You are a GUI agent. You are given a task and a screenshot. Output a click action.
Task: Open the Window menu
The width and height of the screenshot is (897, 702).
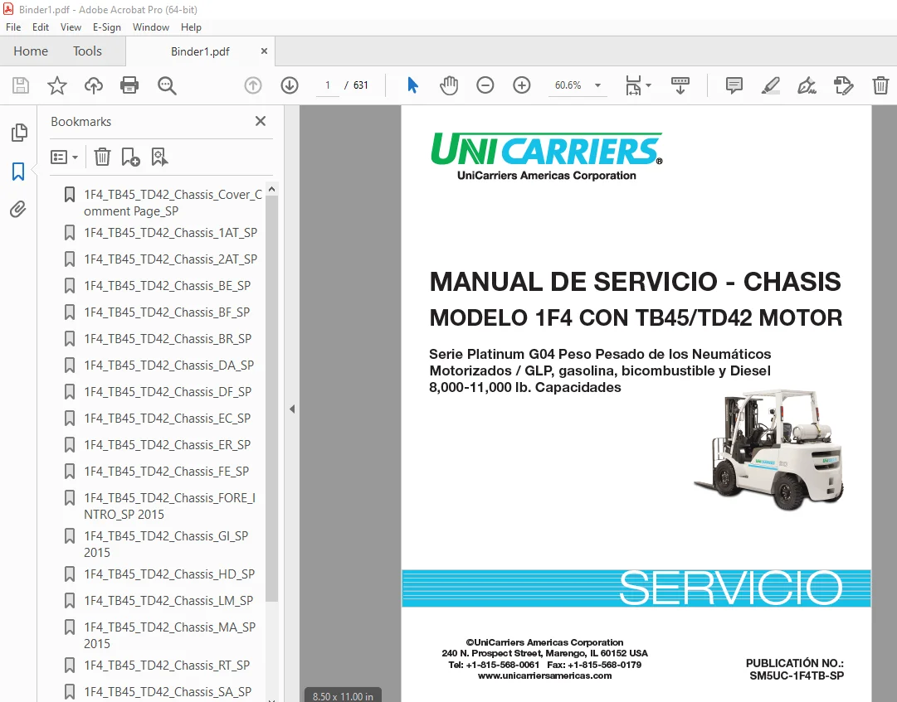pos(151,27)
